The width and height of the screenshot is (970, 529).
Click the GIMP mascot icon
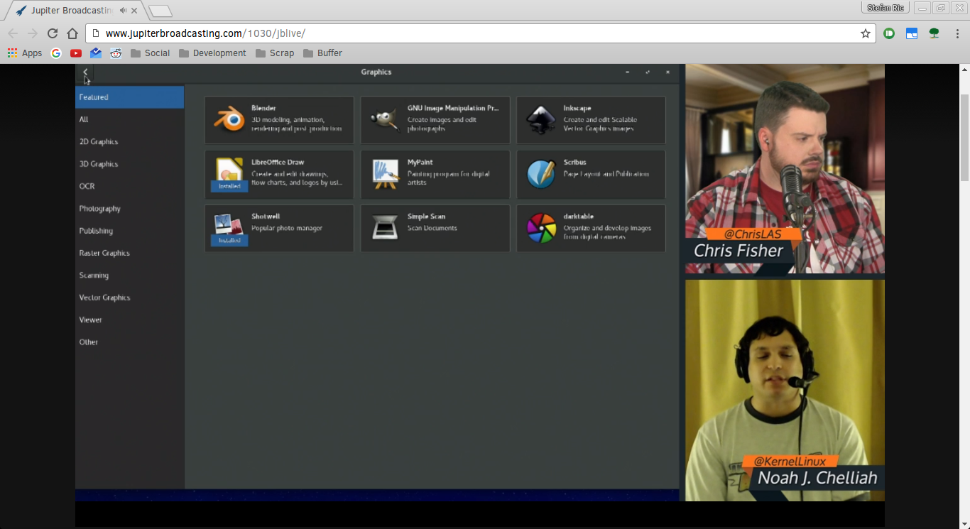coord(385,119)
